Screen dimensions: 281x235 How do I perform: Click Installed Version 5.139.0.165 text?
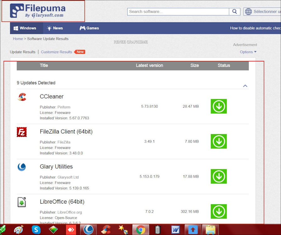coord(64,188)
